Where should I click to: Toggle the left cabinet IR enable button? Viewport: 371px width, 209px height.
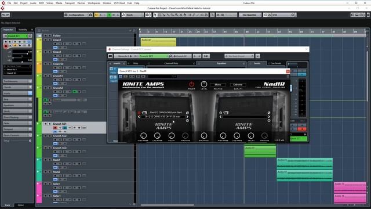[139, 113]
